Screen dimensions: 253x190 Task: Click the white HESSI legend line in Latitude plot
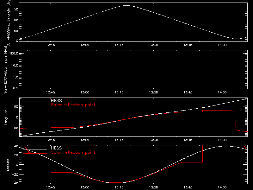coord(35,149)
